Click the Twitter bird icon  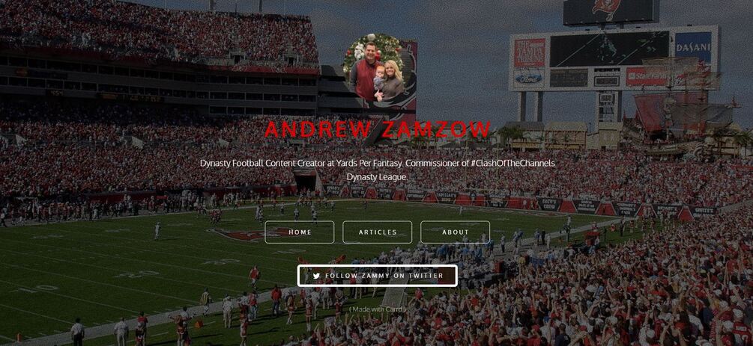point(316,276)
